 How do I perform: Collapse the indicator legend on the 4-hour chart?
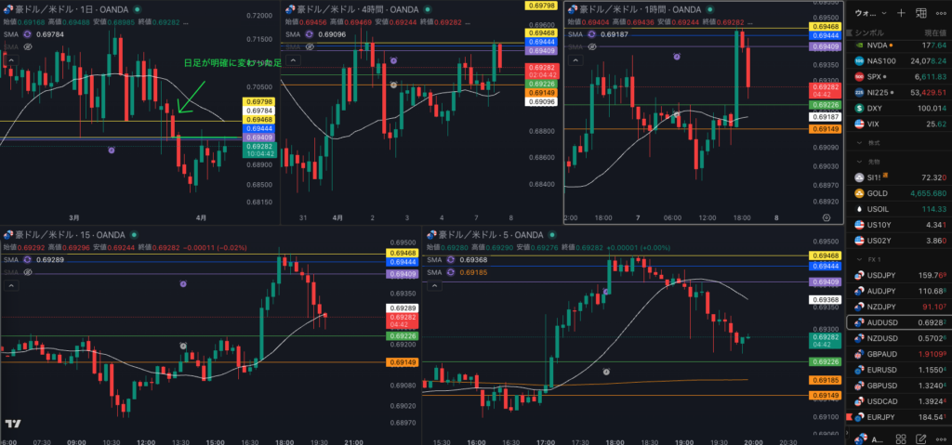292,59
